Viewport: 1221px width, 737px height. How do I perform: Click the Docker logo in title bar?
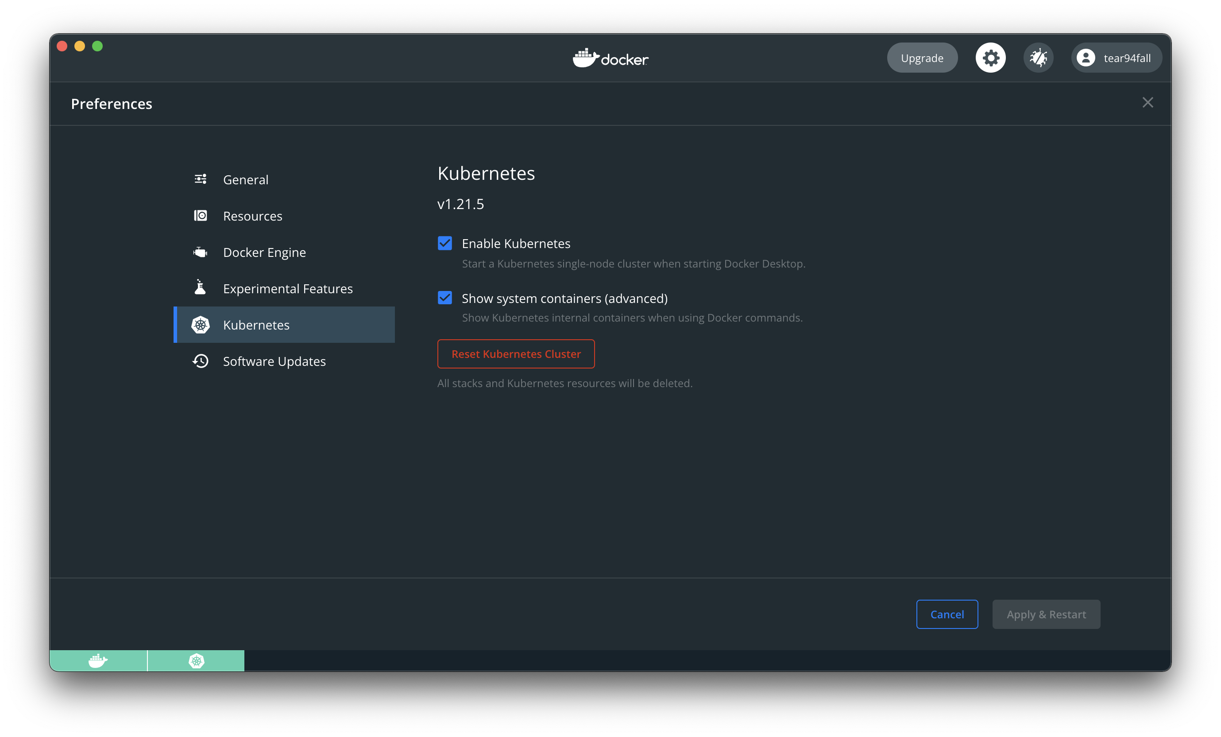click(610, 58)
